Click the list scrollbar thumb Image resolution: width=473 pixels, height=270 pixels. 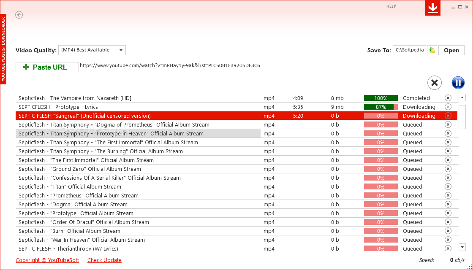coord(462,117)
